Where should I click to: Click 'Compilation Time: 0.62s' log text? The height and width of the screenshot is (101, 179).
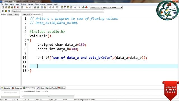tap(36, 91)
